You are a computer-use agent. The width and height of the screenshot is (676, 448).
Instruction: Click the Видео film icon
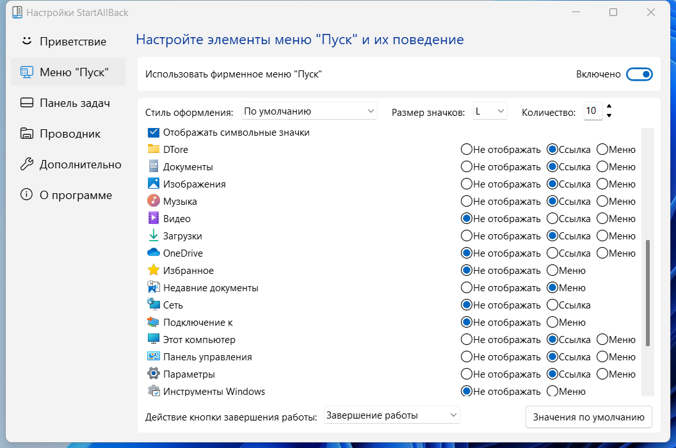[x=154, y=218]
